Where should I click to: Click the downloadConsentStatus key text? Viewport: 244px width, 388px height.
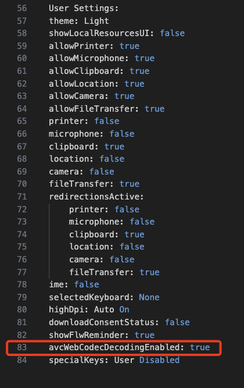click(101, 322)
